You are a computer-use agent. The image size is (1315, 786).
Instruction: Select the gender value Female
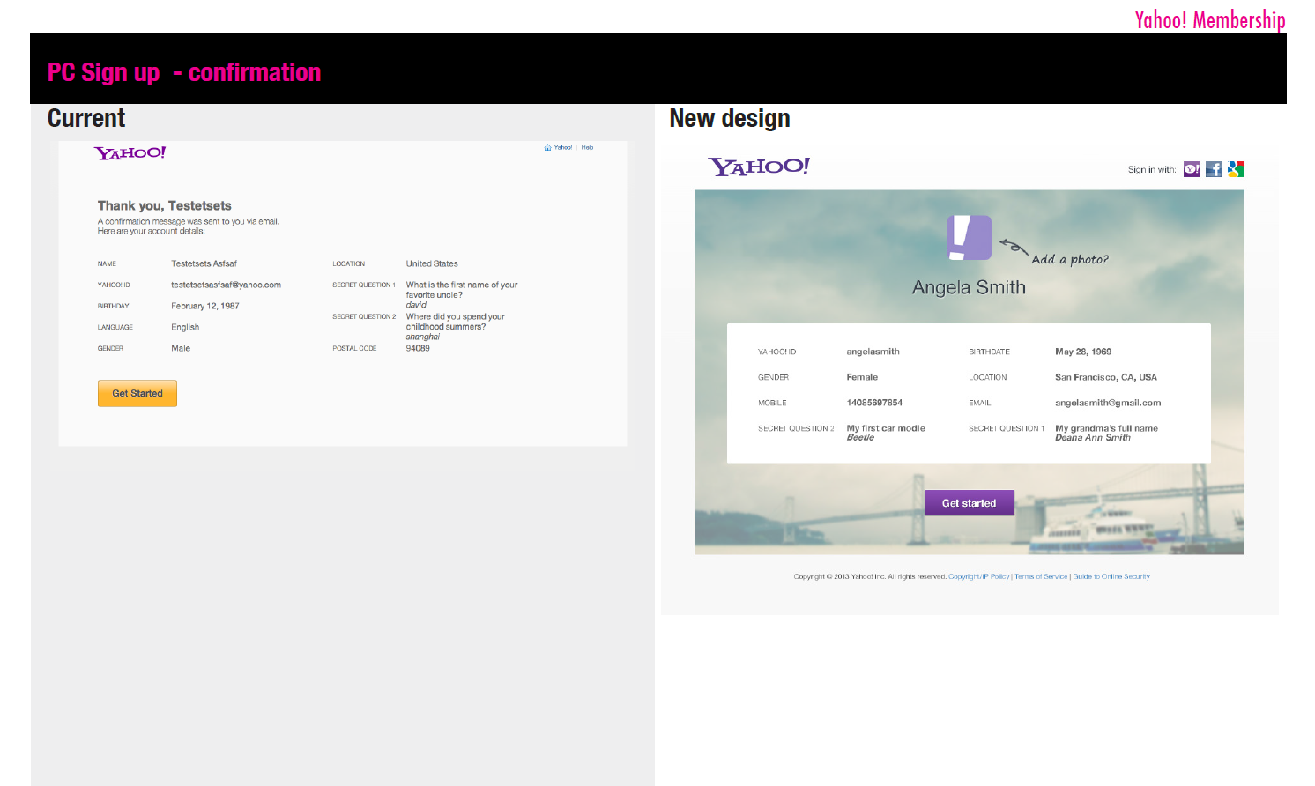[862, 377]
